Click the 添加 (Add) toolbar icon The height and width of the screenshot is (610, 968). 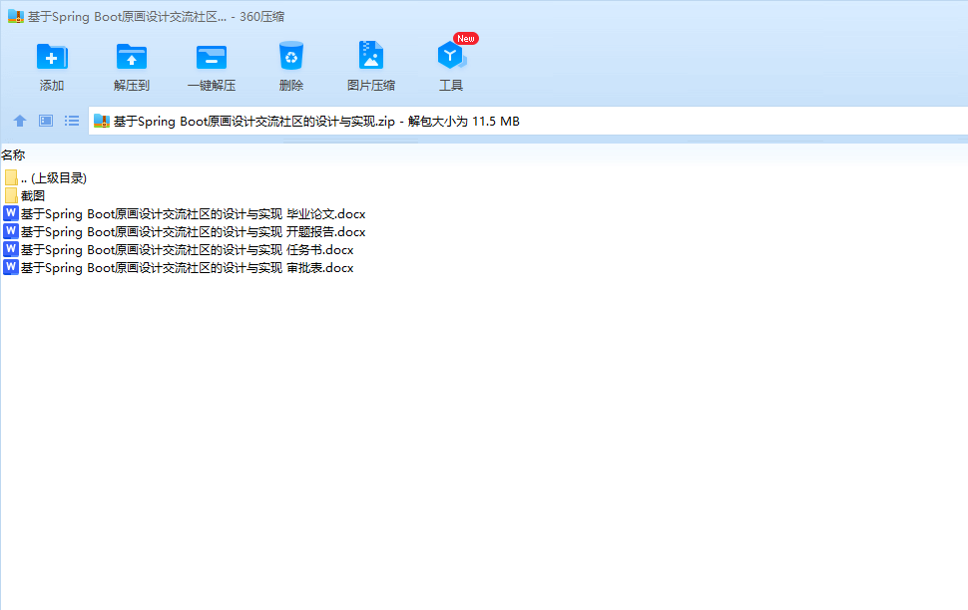[52, 57]
